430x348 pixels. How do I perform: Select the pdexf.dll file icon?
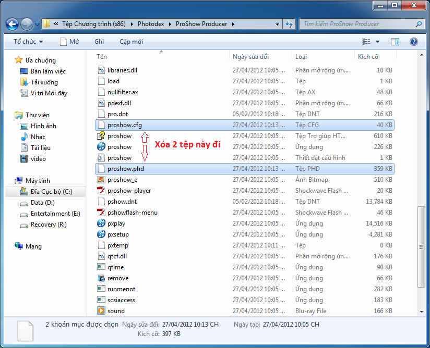click(101, 103)
